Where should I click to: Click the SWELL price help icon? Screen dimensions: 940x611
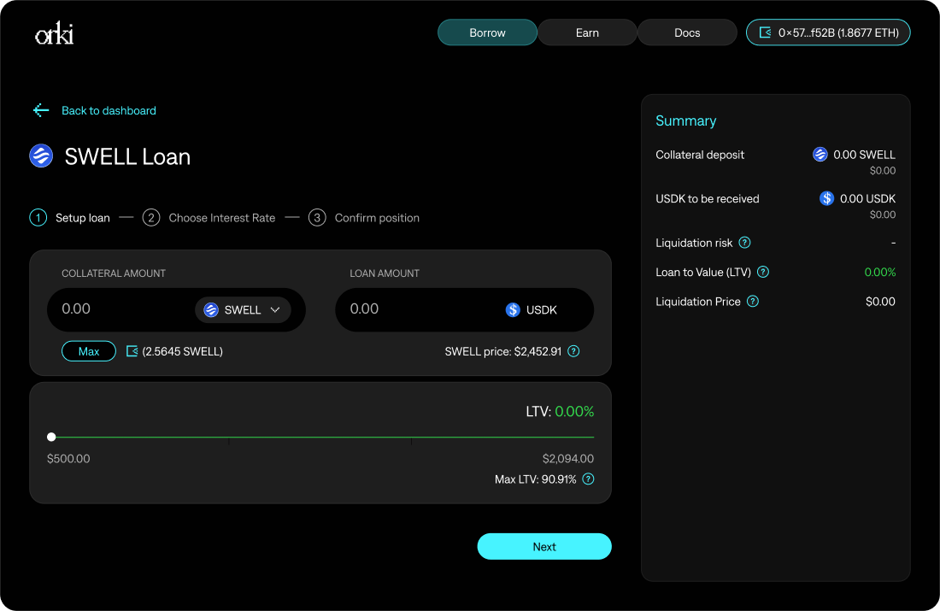tap(573, 351)
